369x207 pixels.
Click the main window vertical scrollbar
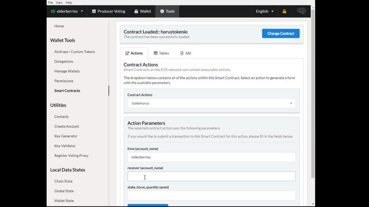(312, 94)
